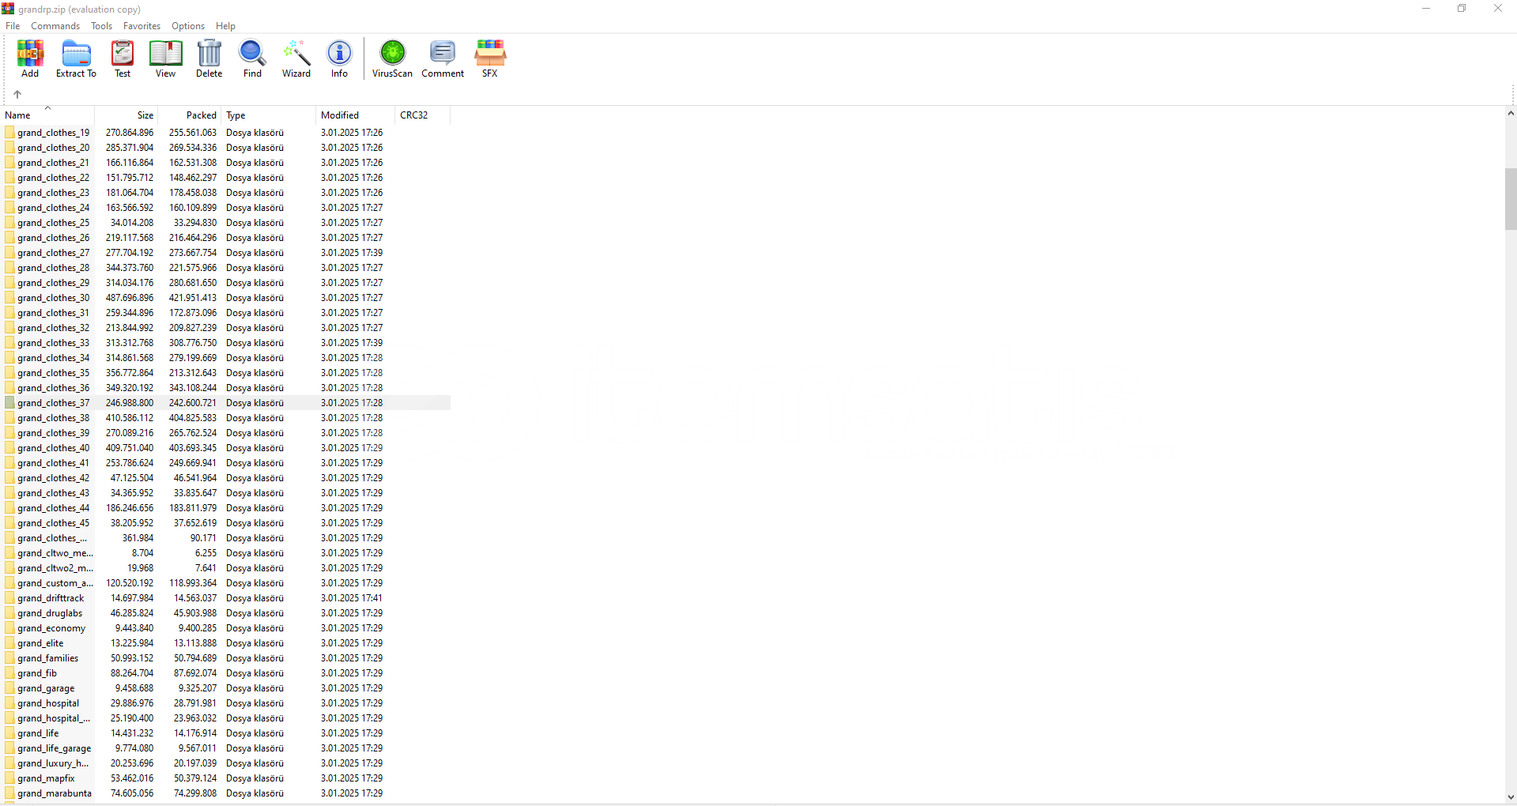Open the Favorites menu

point(142,26)
